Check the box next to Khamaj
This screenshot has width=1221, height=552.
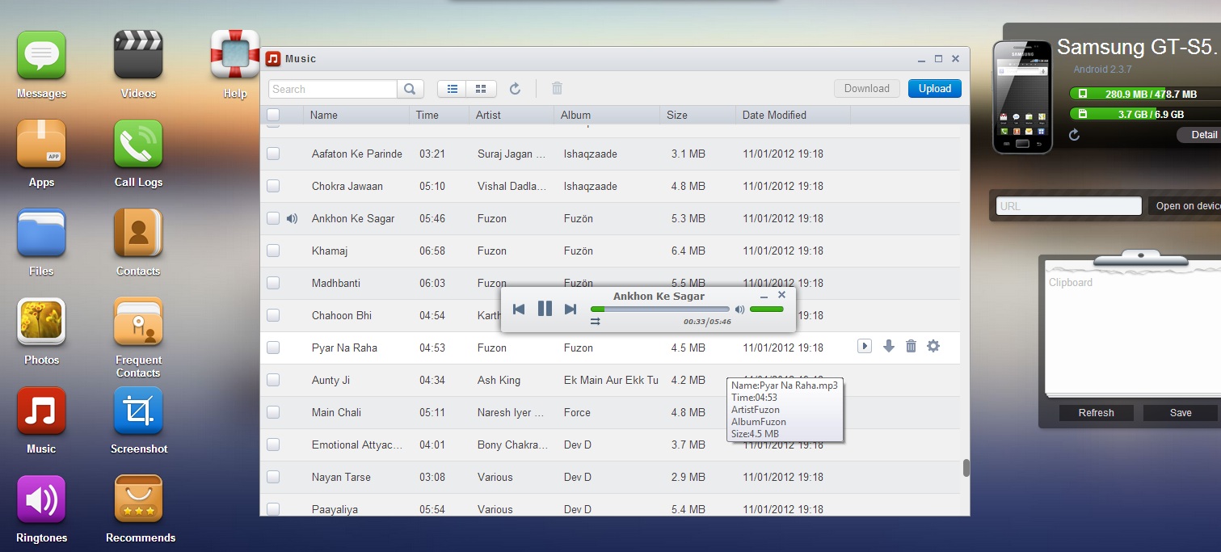pyautogui.click(x=273, y=251)
